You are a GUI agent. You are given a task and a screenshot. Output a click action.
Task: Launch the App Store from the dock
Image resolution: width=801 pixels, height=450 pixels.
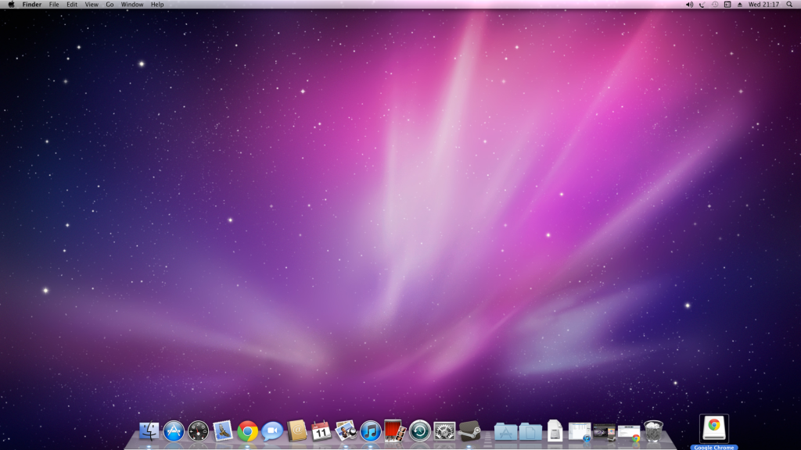(174, 430)
